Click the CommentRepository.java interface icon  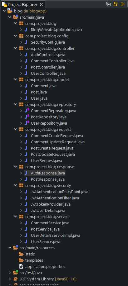(27, 111)
